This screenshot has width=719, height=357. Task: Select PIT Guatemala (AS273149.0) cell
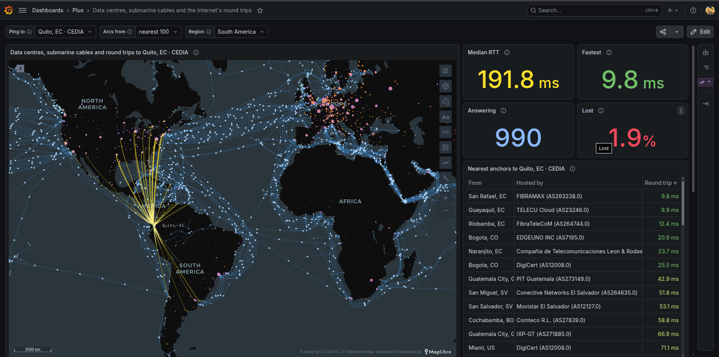click(x=578, y=279)
